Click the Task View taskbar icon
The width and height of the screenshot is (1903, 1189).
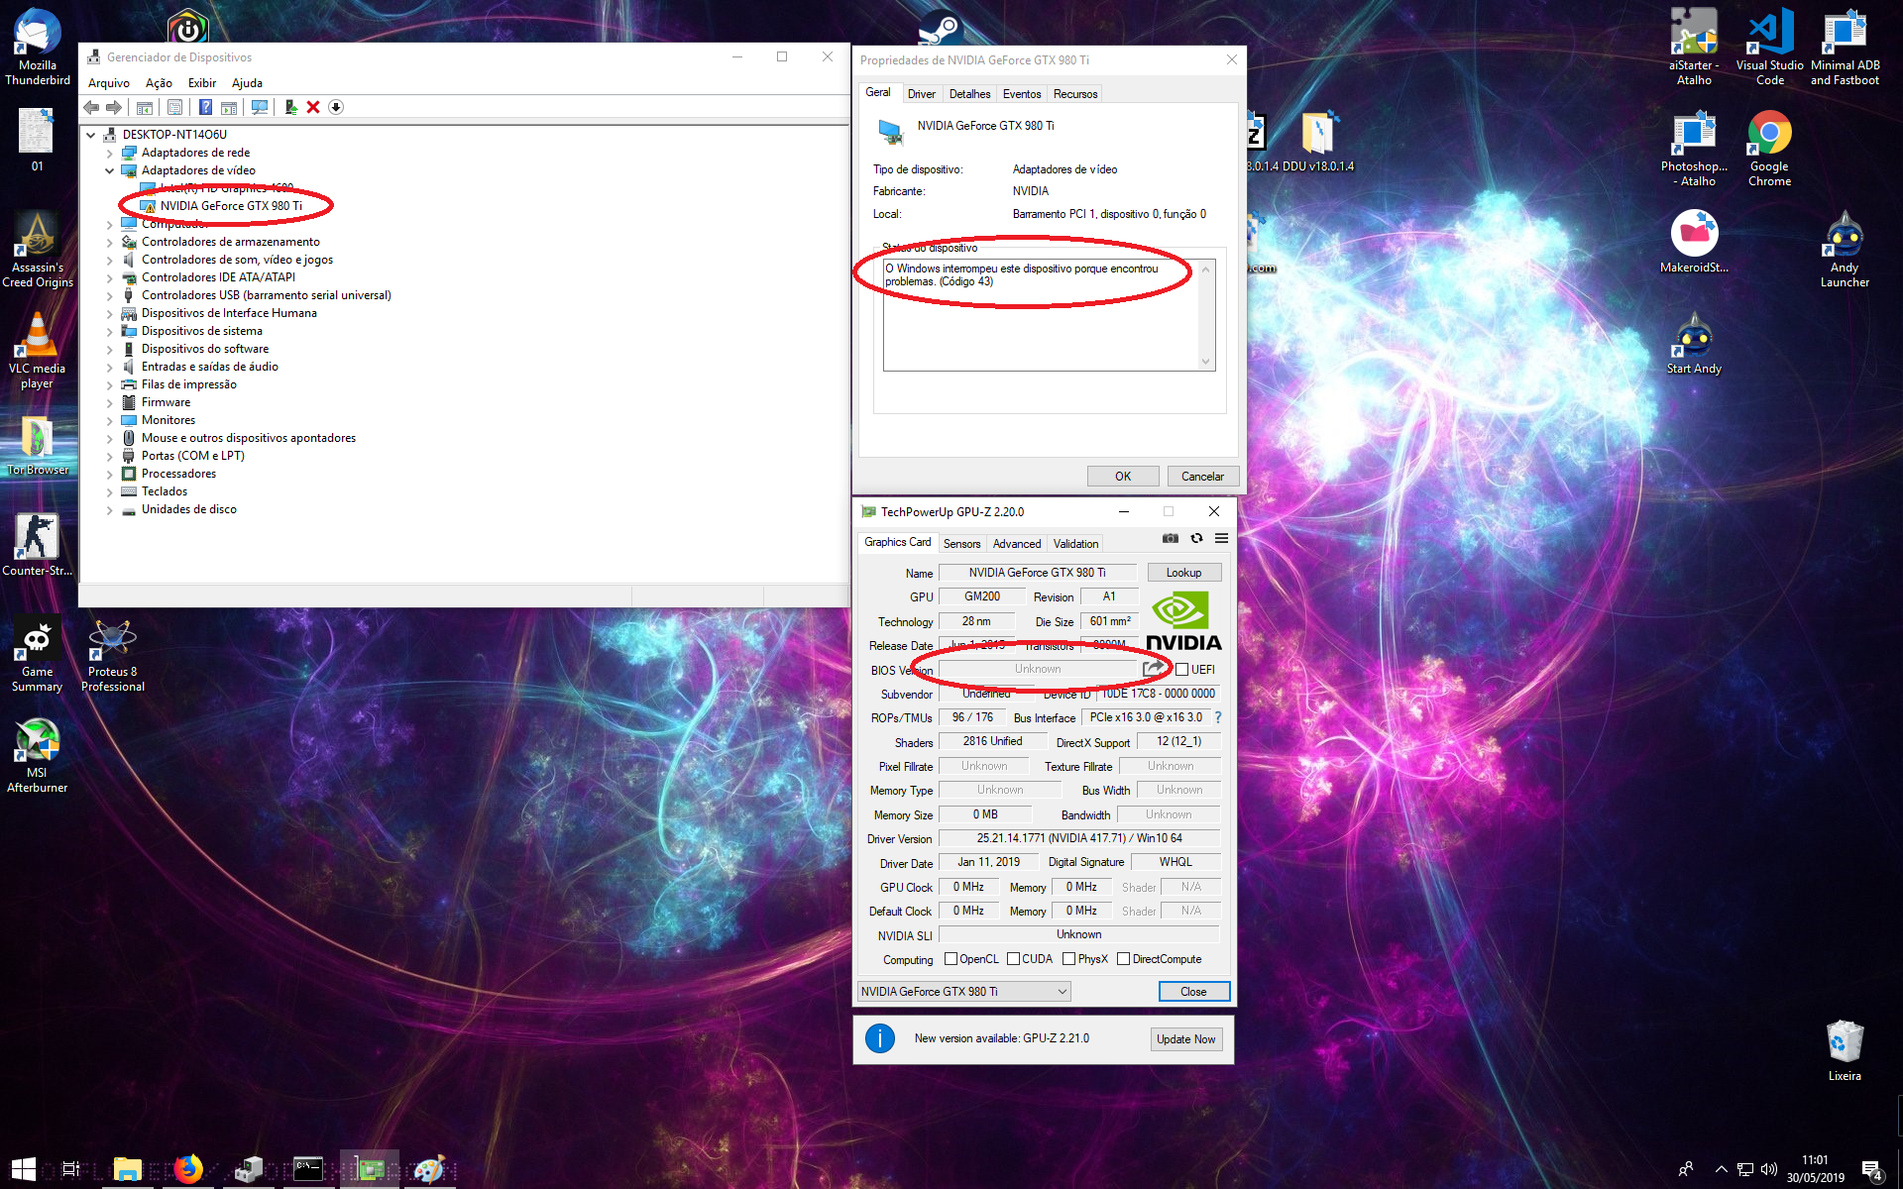click(70, 1169)
